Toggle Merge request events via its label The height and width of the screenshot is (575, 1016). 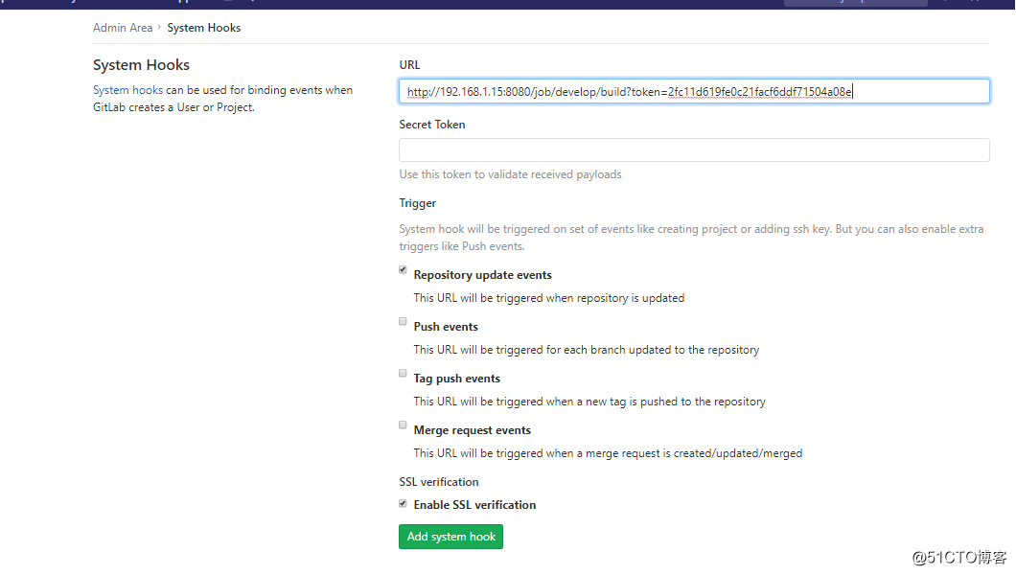point(472,429)
